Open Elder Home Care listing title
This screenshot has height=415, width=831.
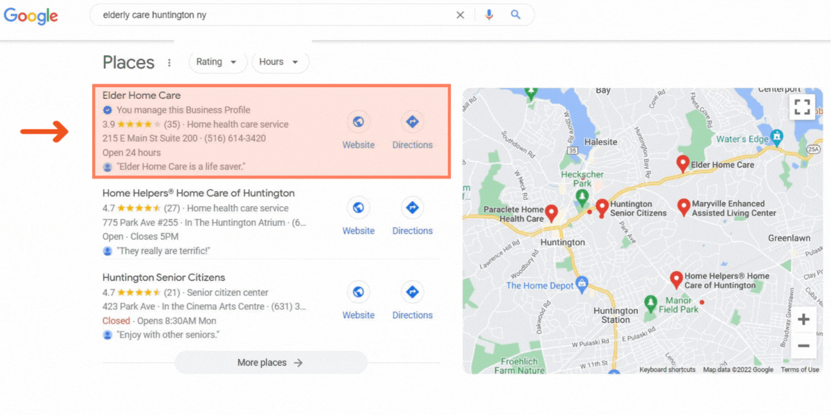[x=141, y=95]
